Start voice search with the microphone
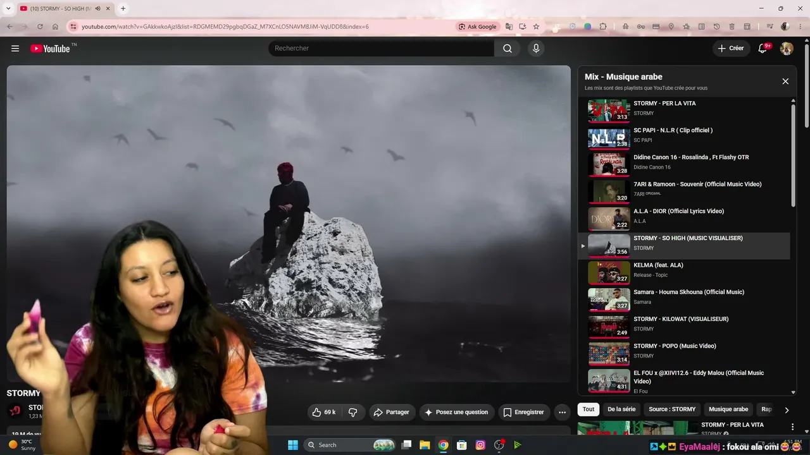810x455 pixels. [536, 49]
